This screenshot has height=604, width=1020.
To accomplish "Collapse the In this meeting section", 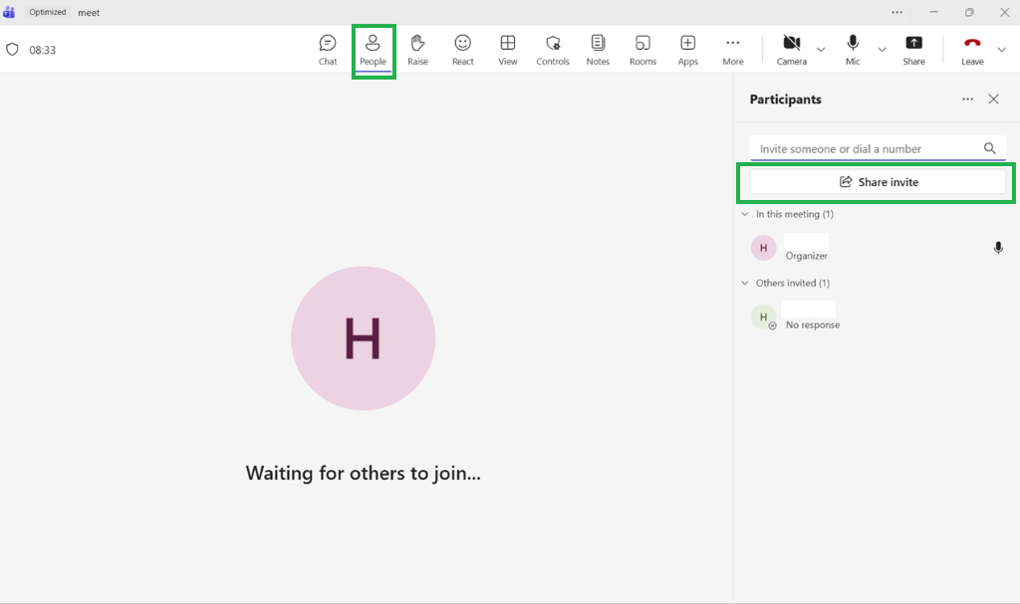I will coord(745,214).
